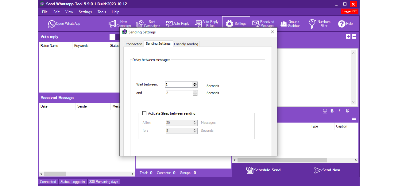This screenshot has height=186, width=398.
Task: Open the hamburger menu above attachments list
Action: pos(354,118)
